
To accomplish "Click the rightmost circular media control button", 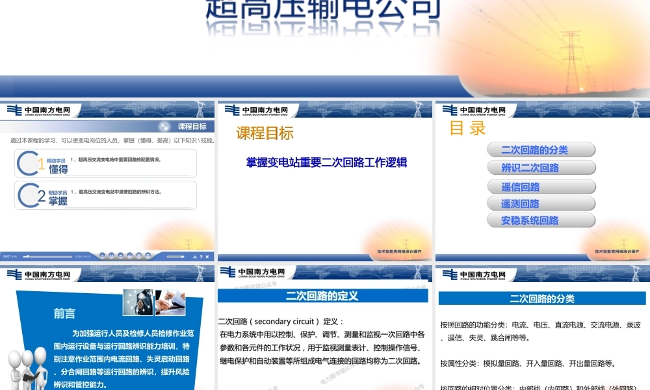I will [x=148, y=256].
